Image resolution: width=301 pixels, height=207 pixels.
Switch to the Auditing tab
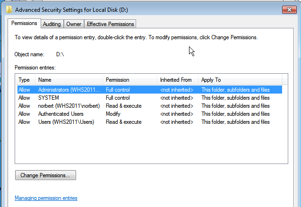tap(52, 24)
